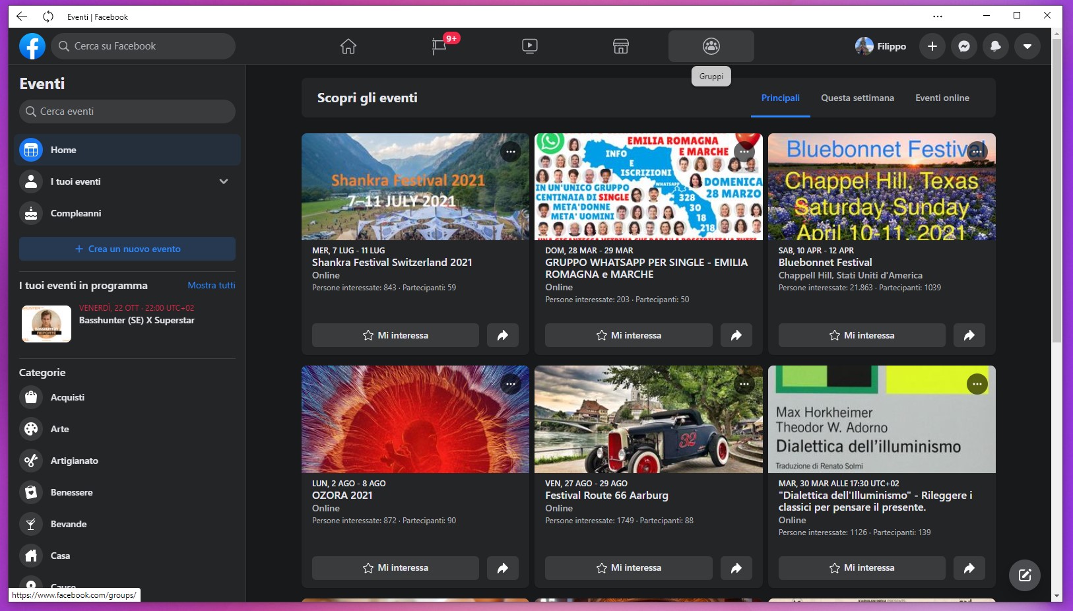Screen dimensions: 1073x611
Task: Click the scrollbar down arrow
Action: 1057,596
